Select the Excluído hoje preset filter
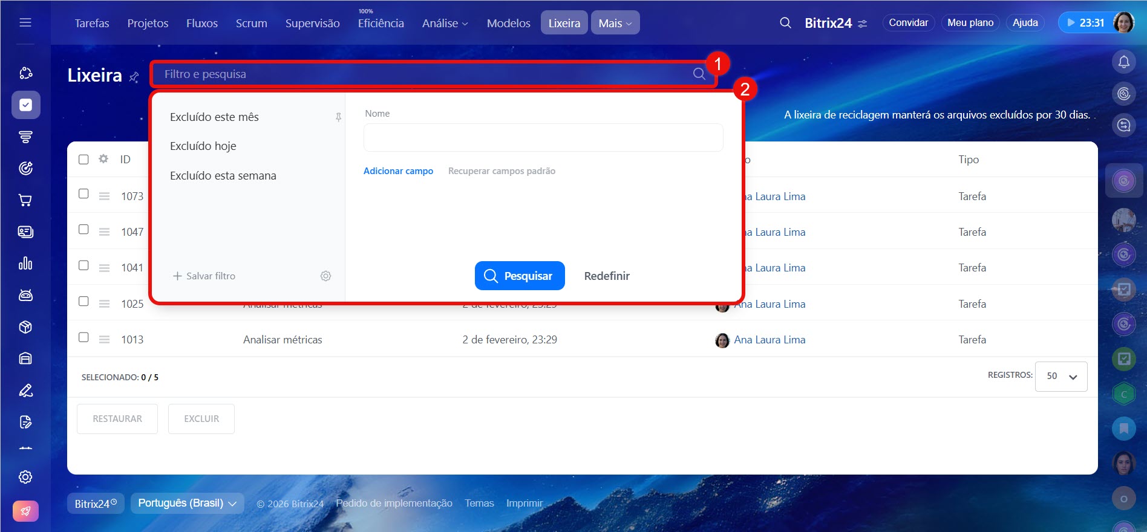The width and height of the screenshot is (1147, 532). coord(203,146)
